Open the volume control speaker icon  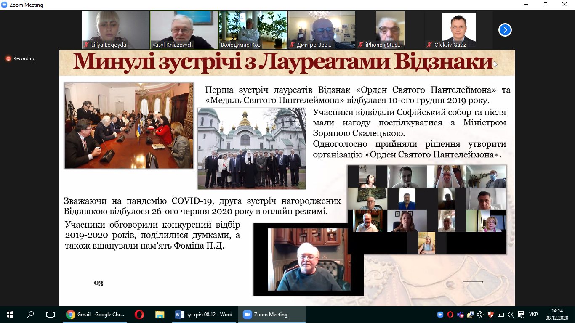point(511,315)
